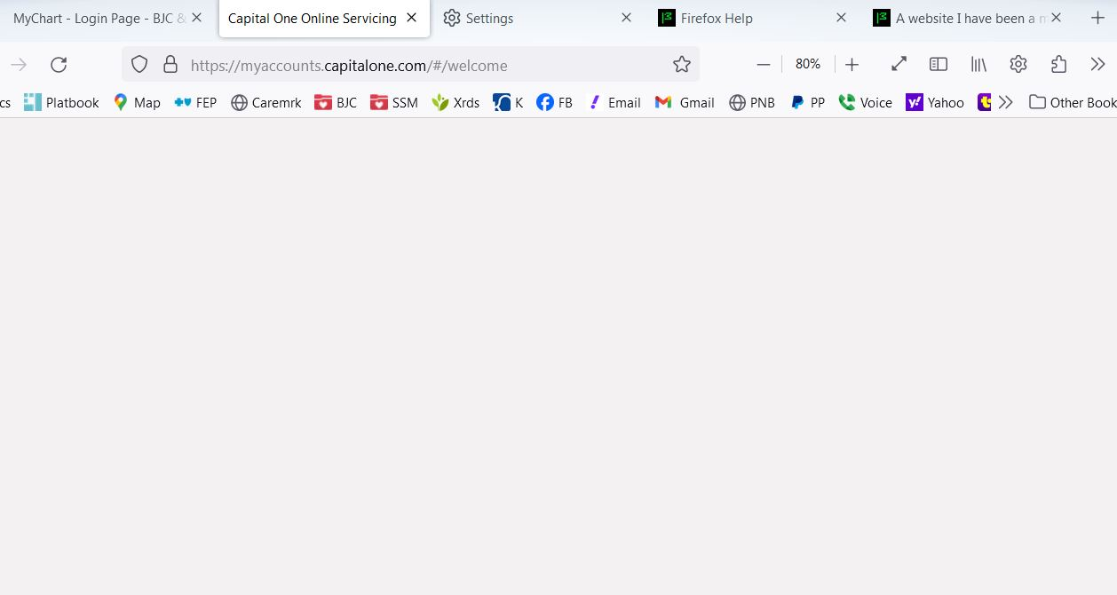Close the MyChart Login Page tab
The image size is (1117, 595).
pyautogui.click(x=197, y=18)
